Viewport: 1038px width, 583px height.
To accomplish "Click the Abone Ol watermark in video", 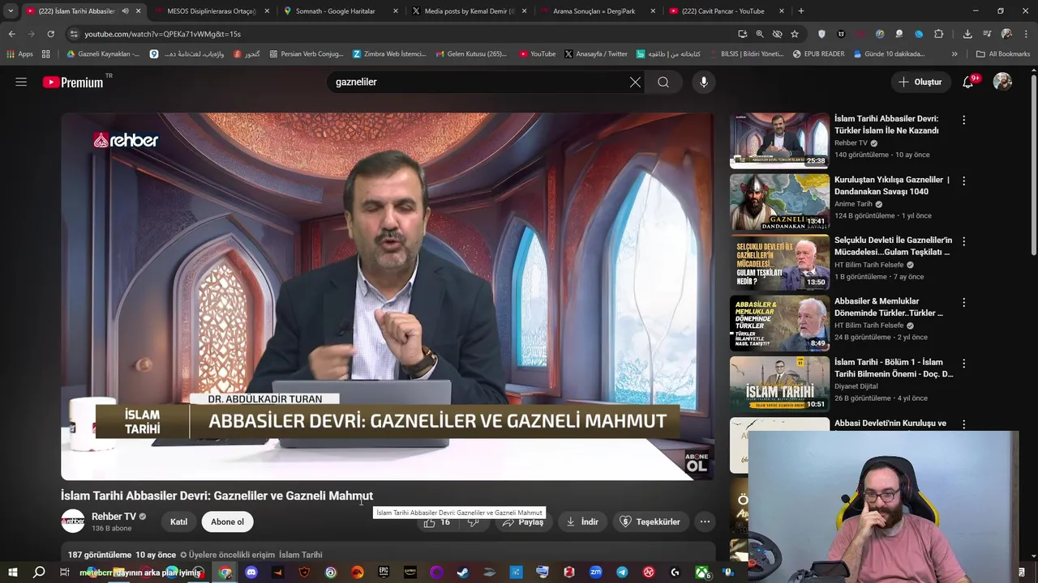I will [x=697, y=462].
